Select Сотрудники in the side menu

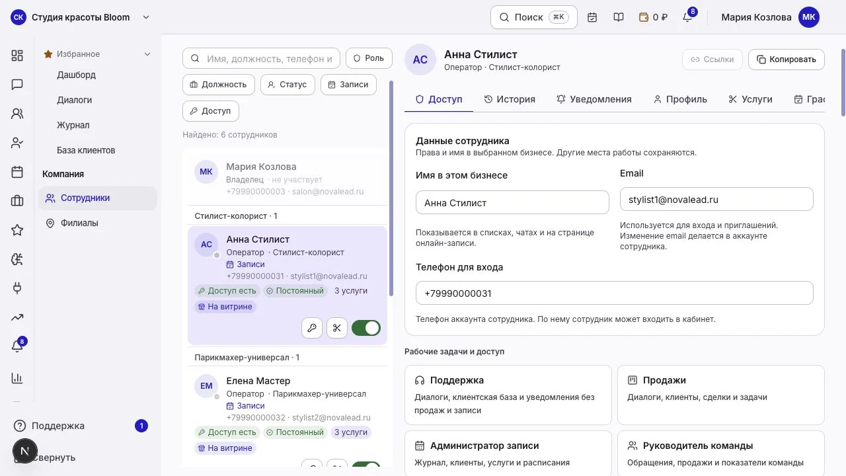(98, 198)
